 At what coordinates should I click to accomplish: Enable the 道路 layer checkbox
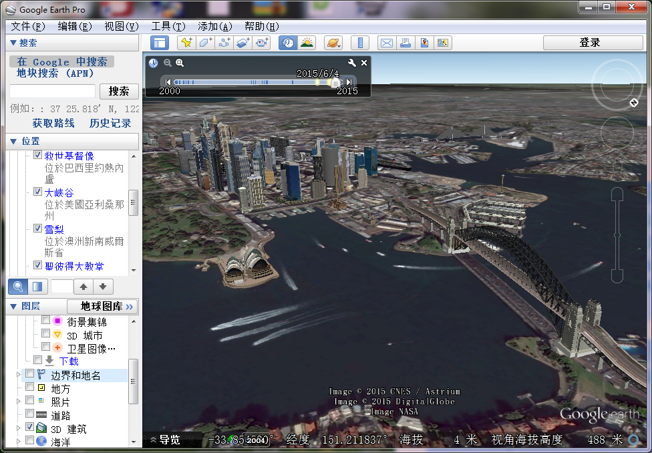point(30,414)
